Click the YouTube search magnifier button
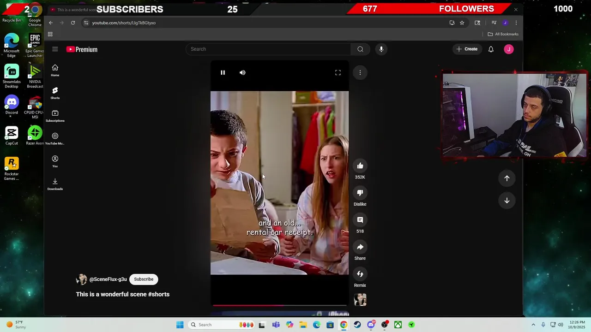The image size is (591, 332). (360, 49)
